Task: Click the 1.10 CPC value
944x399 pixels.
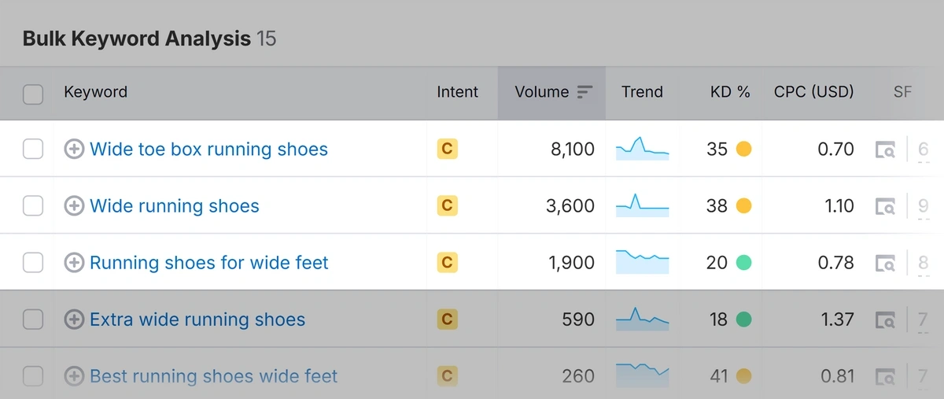Action: [x=838, y=206]
